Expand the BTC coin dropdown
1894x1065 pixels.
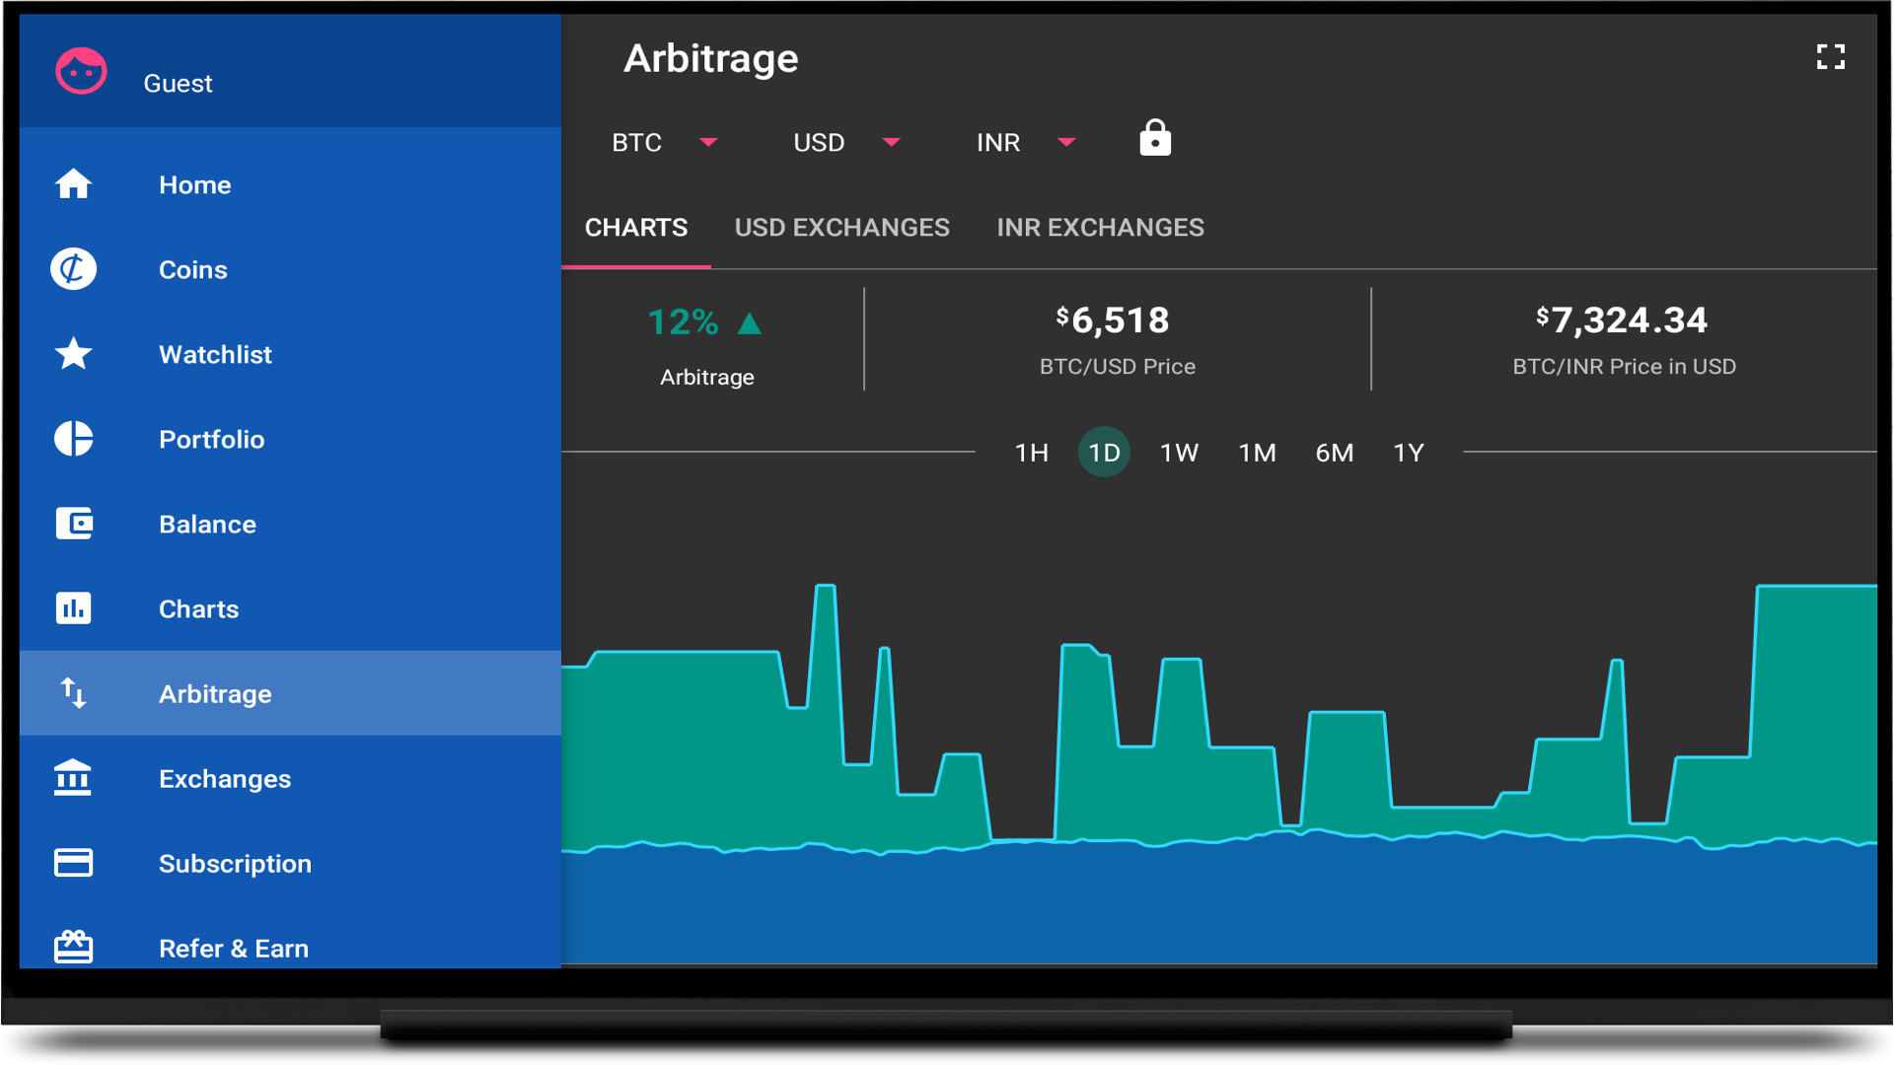[x=707, y=143]
